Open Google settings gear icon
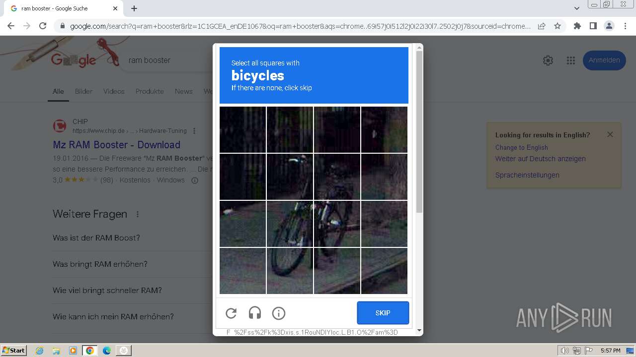Image resolution: width=636 pixels, height=357 pixels. coord(548,60)
